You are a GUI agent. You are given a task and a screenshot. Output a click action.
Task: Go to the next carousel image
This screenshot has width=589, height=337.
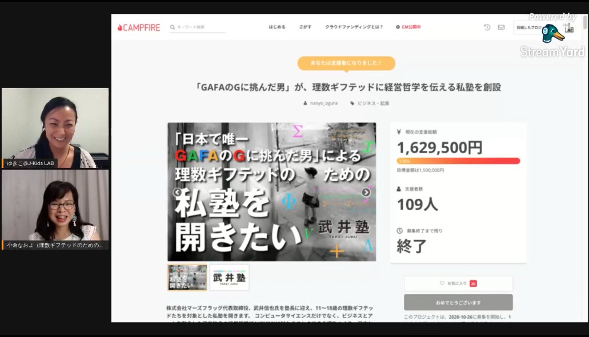point(366,192)
